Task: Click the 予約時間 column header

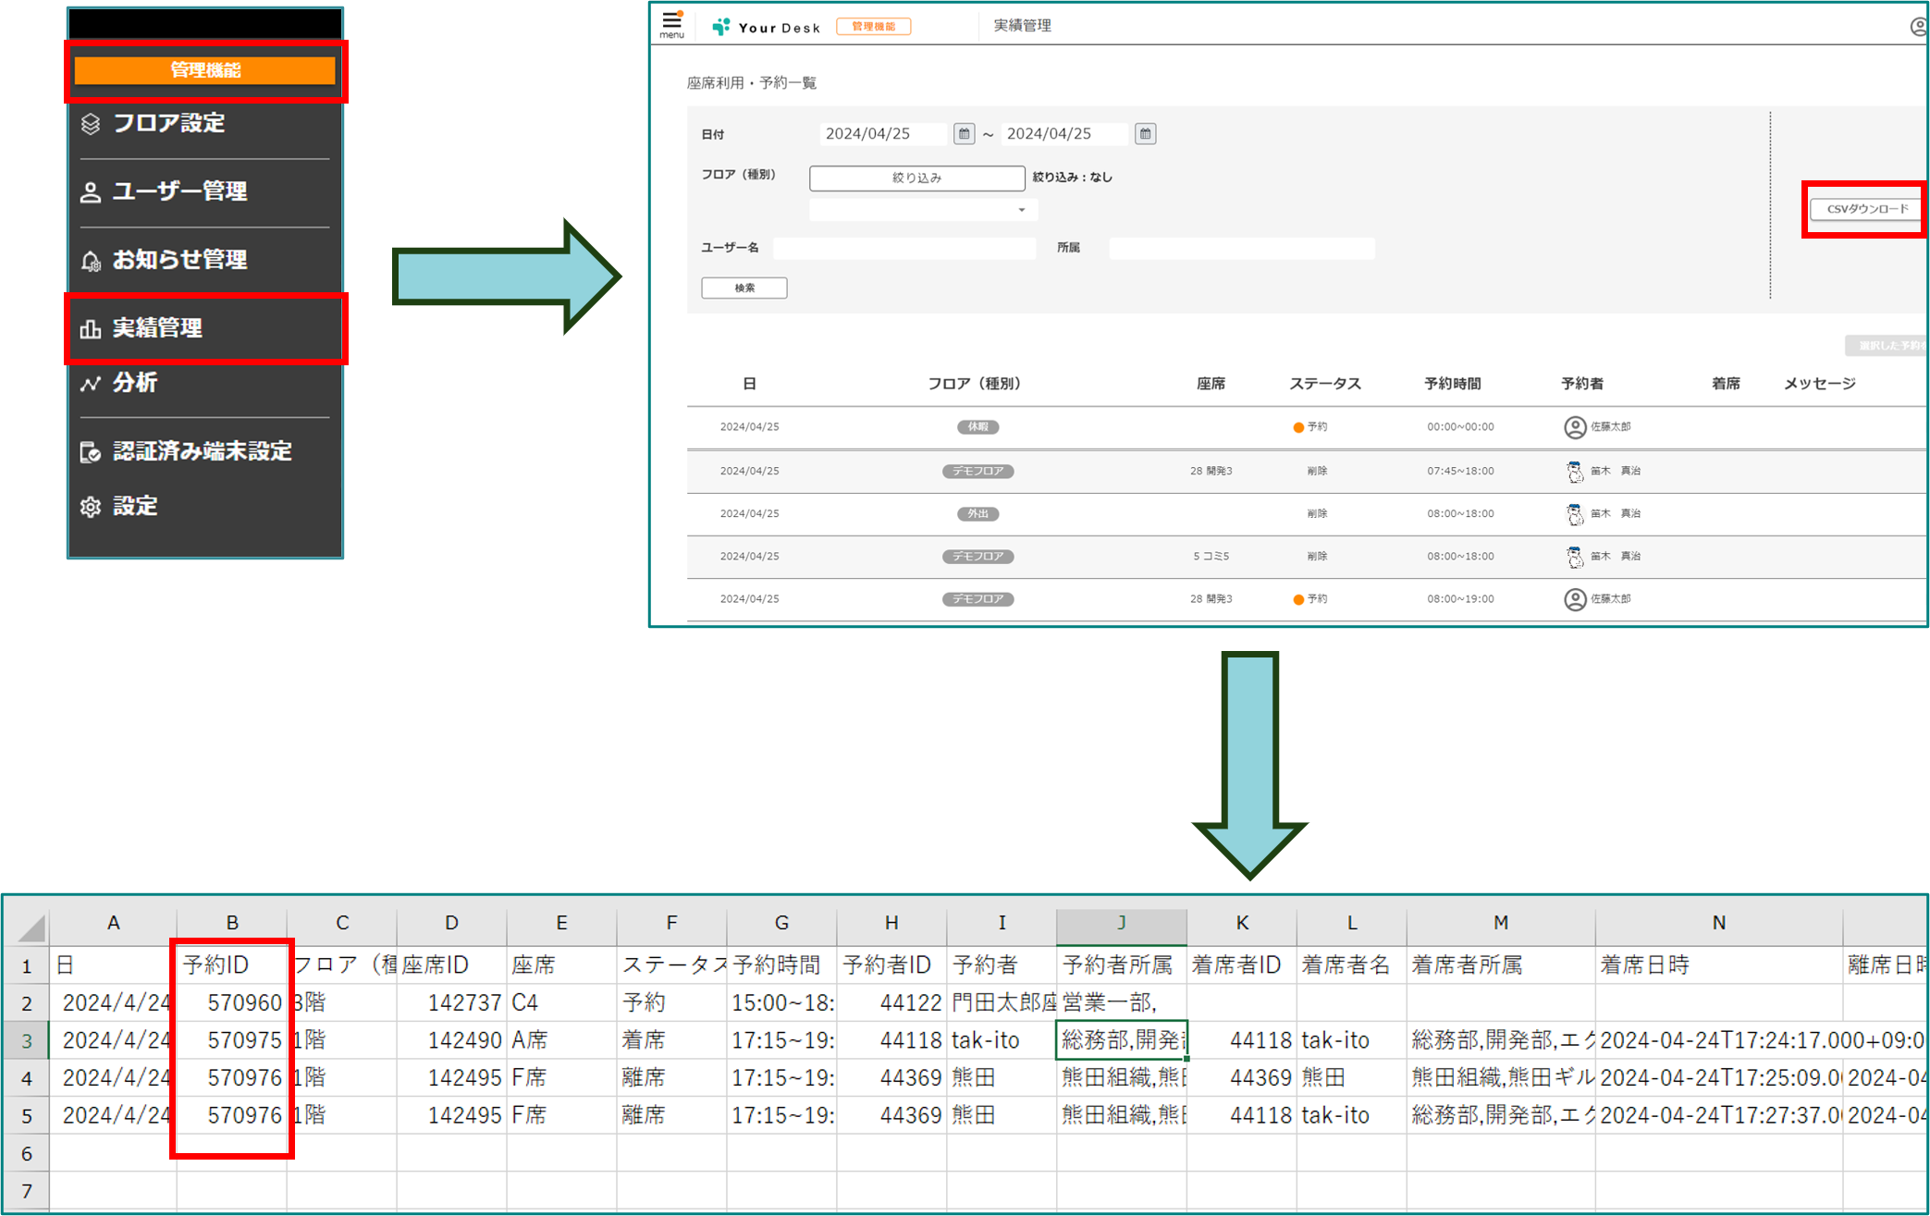Action: [x=1452, y=384]
